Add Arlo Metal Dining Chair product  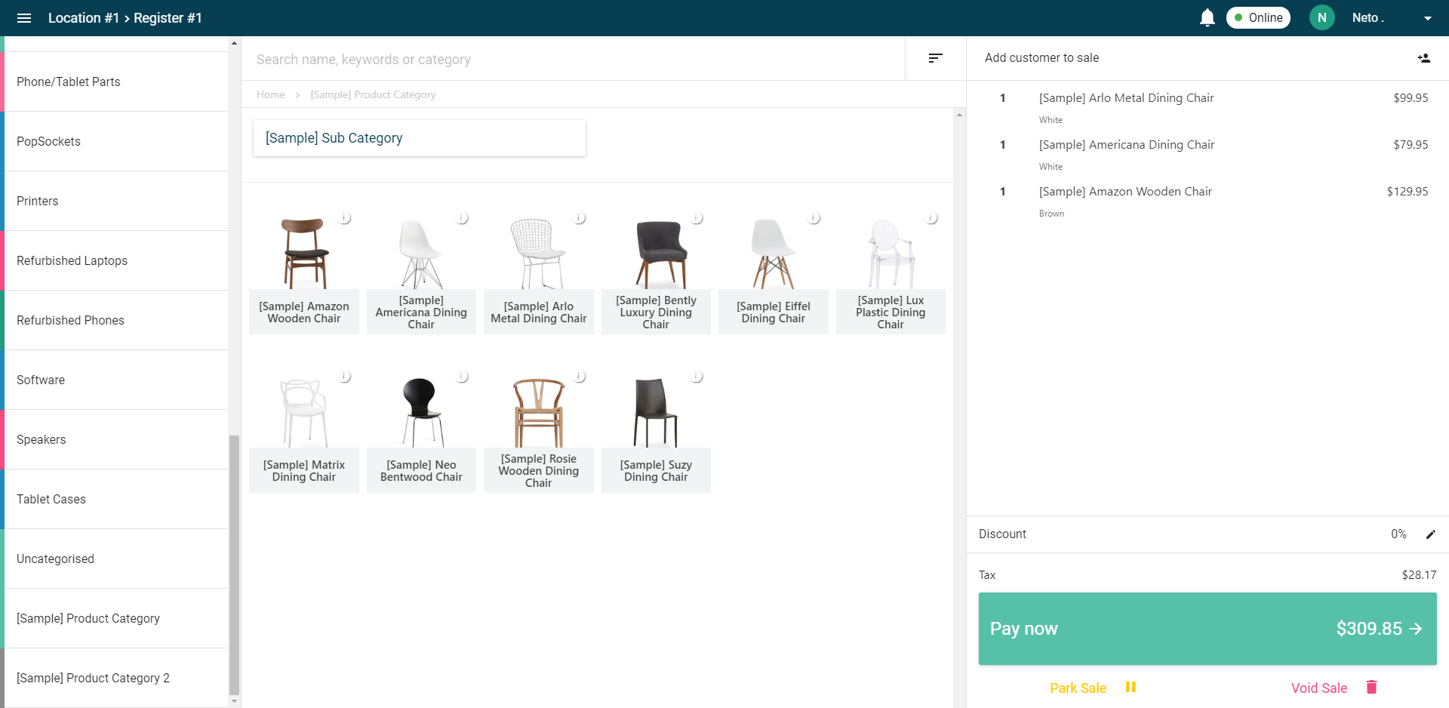coord(539,272)
